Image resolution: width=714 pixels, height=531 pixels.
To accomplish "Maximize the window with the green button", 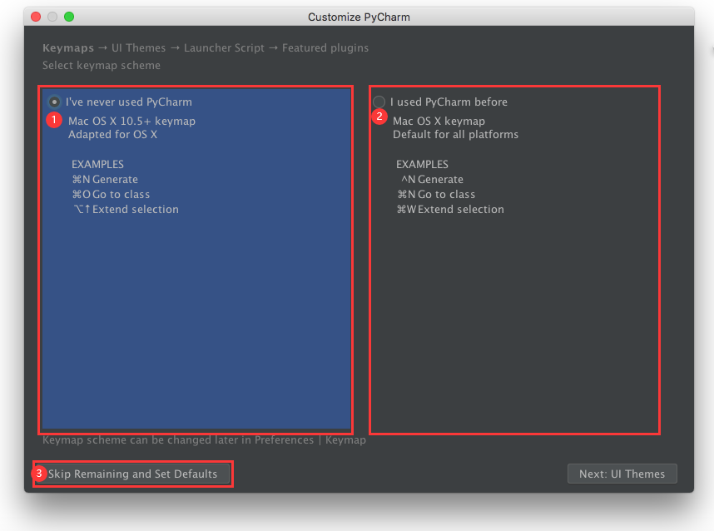I will (68, 17).
